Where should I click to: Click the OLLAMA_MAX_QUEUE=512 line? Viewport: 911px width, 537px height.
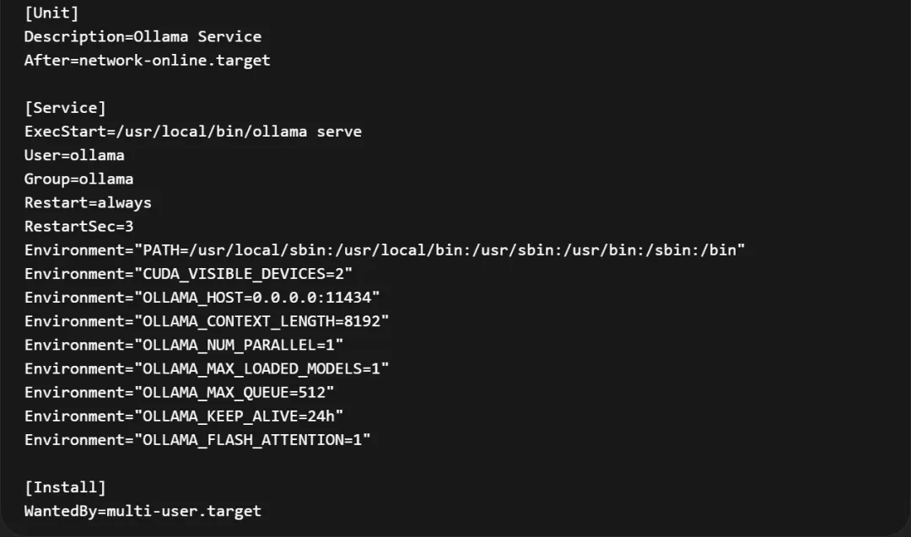179,392
